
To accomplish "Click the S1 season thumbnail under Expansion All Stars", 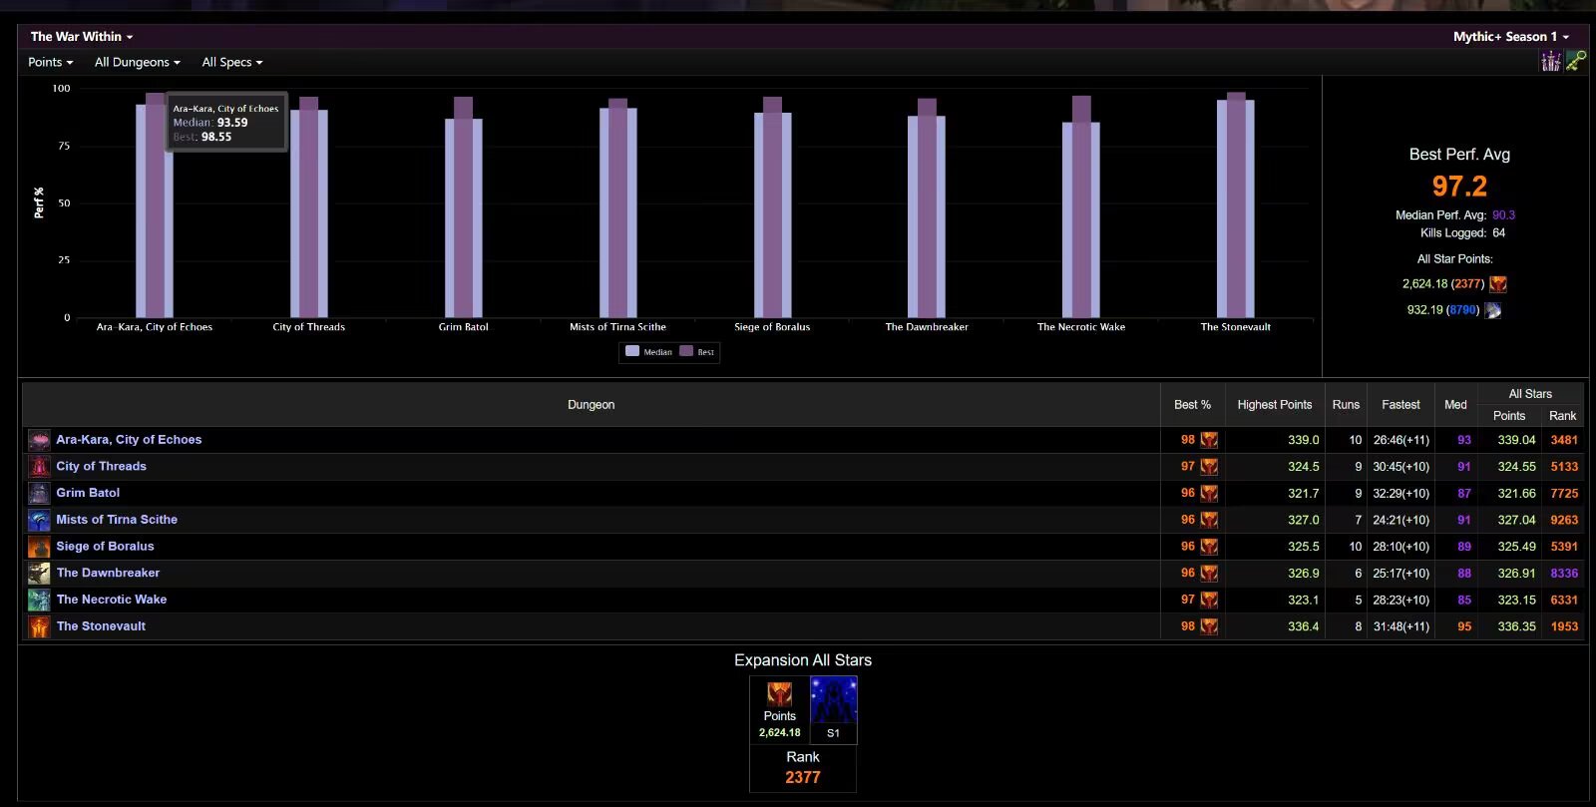I will tap(833, 709).
